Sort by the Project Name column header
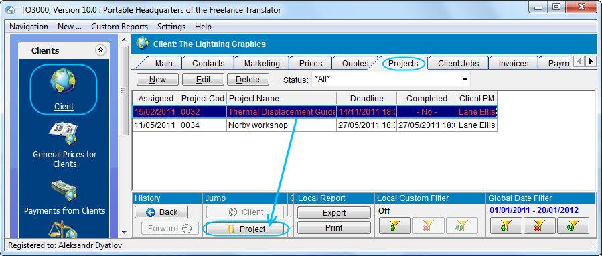The image size is (602, 256). (x=281, y=99)
